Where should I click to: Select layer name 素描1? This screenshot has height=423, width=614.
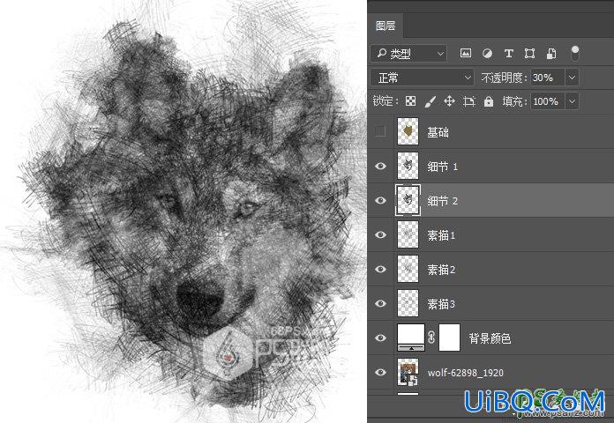(441, 235)
